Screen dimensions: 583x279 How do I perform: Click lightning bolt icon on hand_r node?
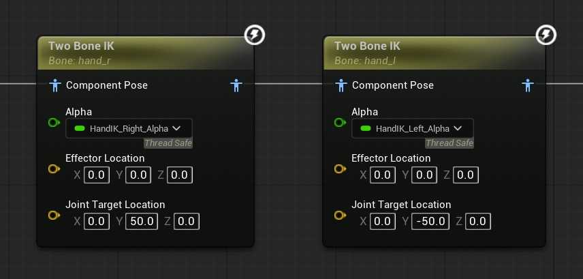[255, 35]
